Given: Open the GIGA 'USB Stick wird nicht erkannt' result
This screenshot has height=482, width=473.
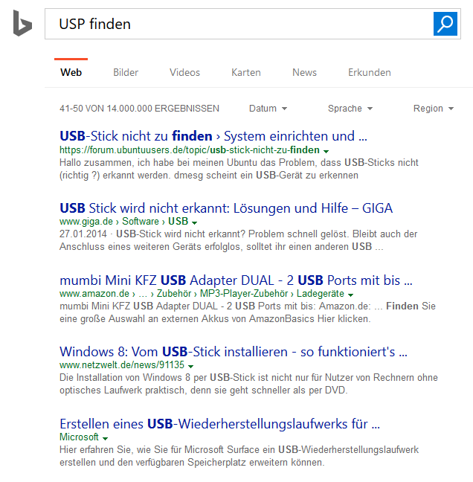Looking at the screenshot, I should point(225,208).
